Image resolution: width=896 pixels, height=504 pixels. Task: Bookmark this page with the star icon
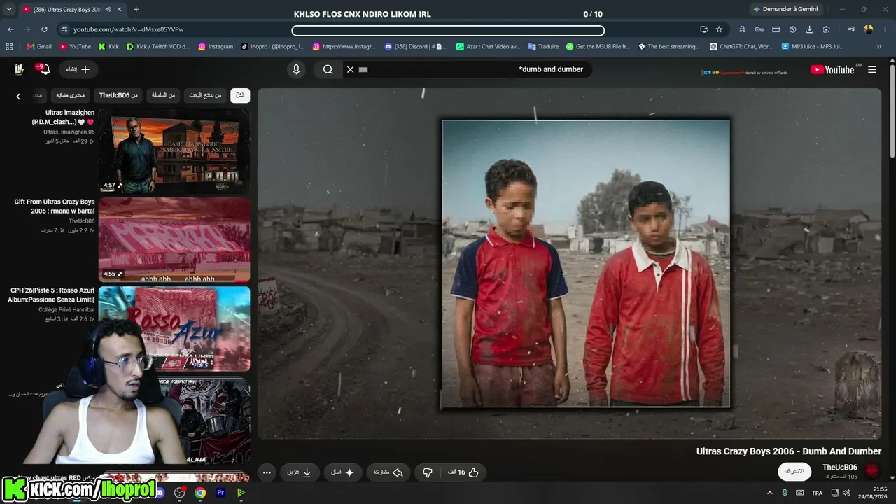[719, 29]
